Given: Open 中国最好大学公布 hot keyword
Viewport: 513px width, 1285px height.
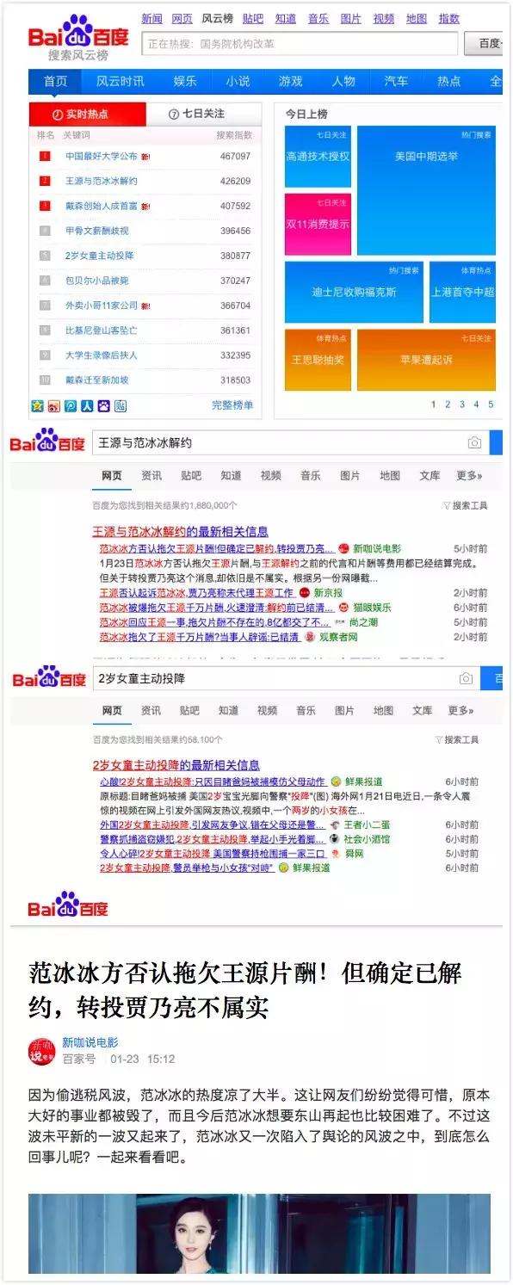Looking at the screenshot, I should 102,157.
